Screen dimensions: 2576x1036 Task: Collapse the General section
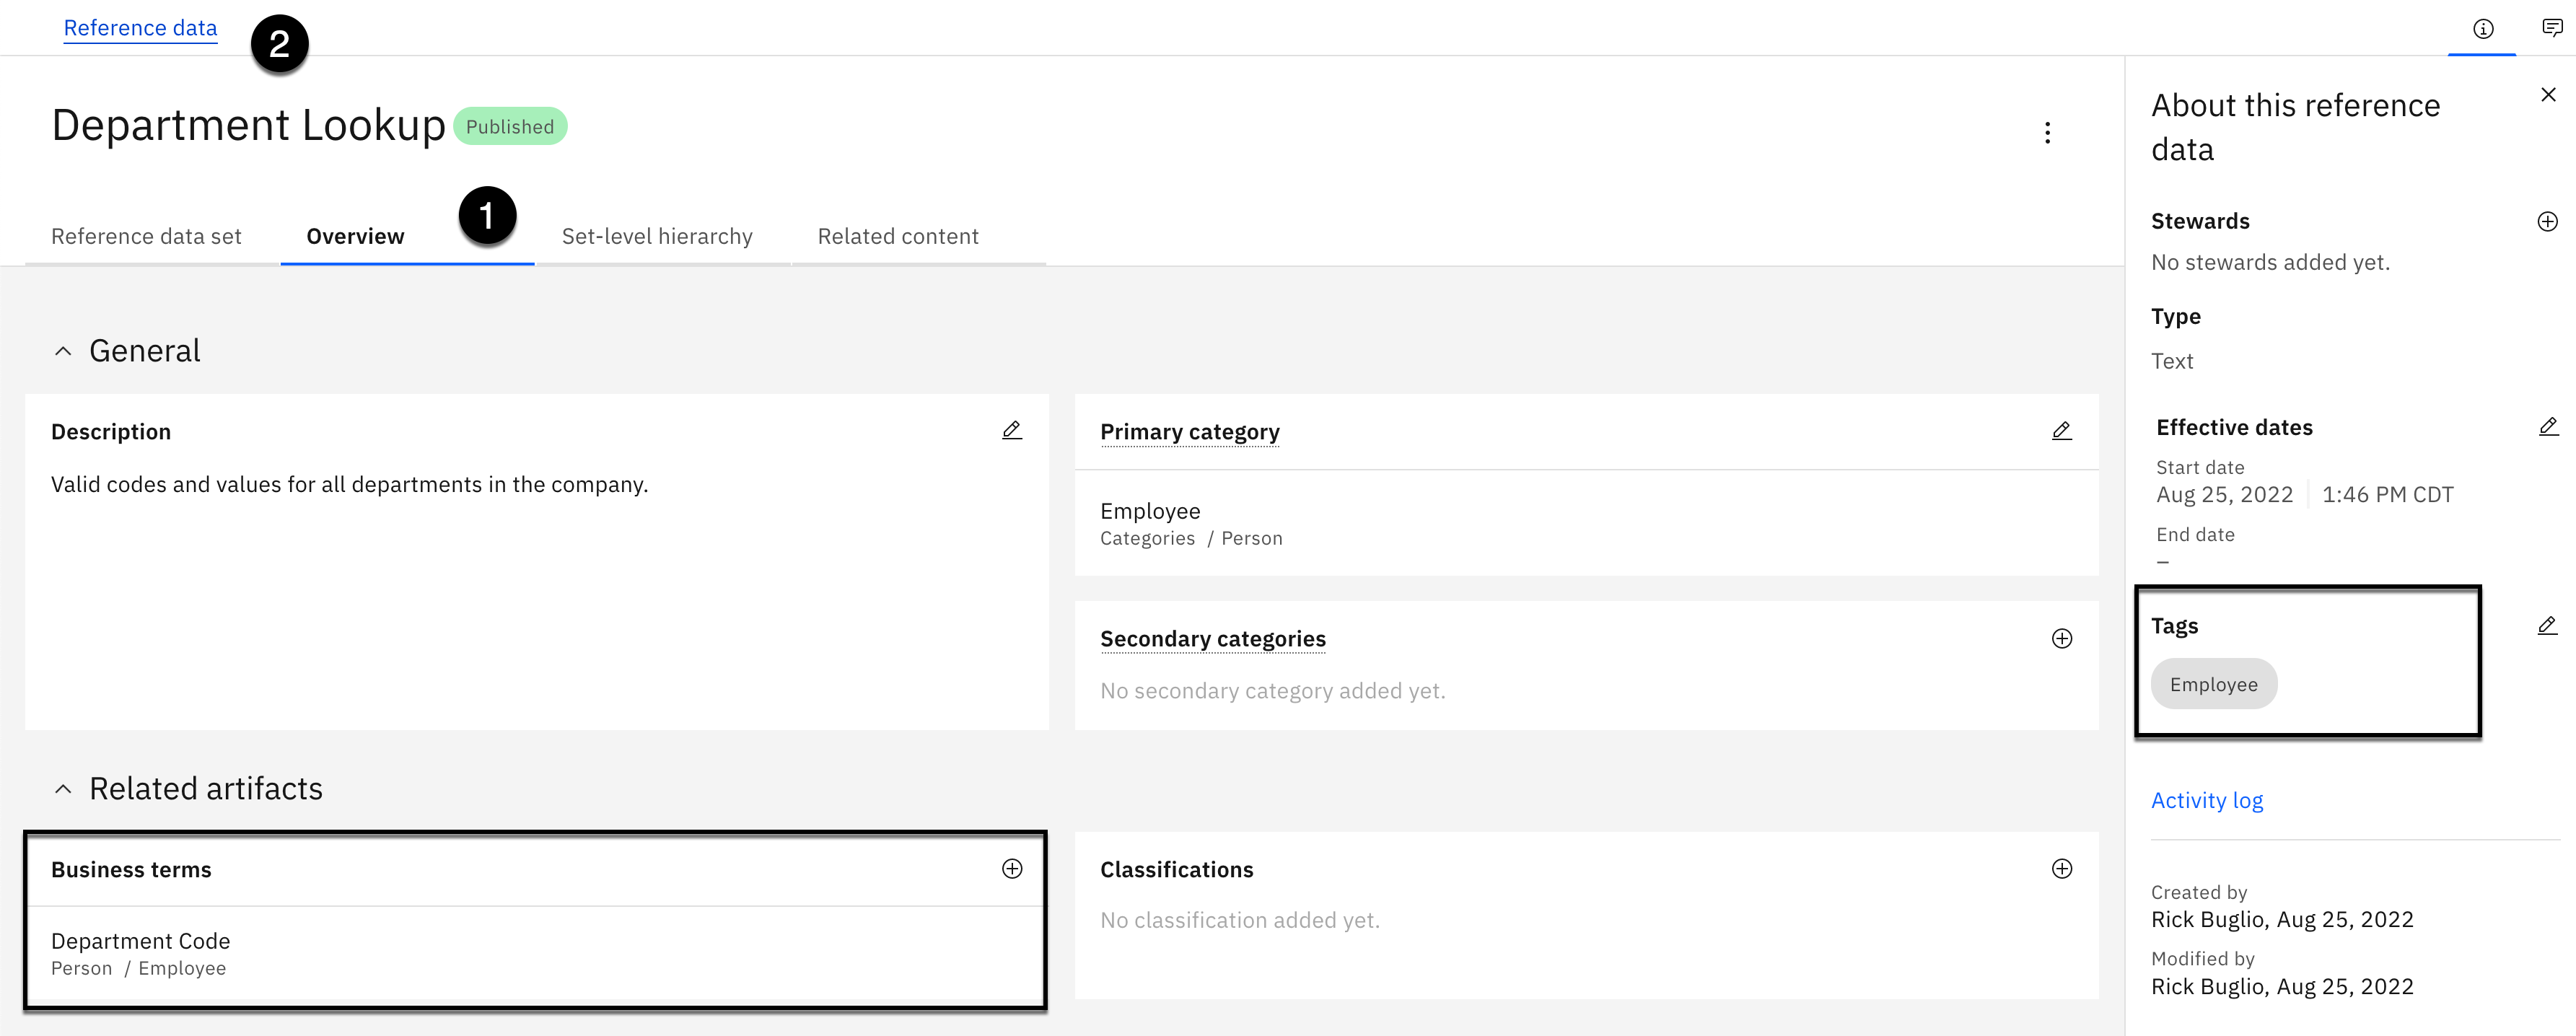(63, 351)
